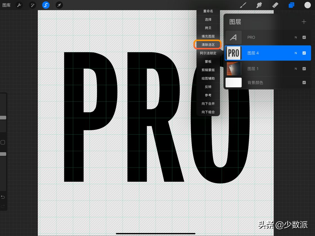Choose 拷贝 from the layer menu

(x=208, y=28)
